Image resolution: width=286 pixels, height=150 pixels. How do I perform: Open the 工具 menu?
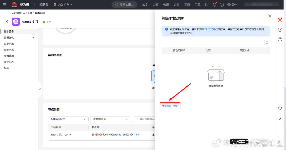[x=187, y=5]
